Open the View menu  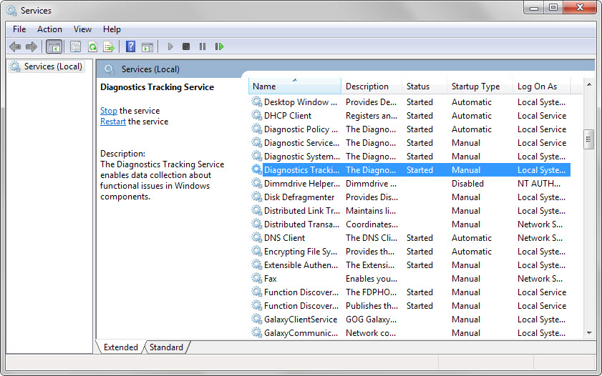point(82,29)
